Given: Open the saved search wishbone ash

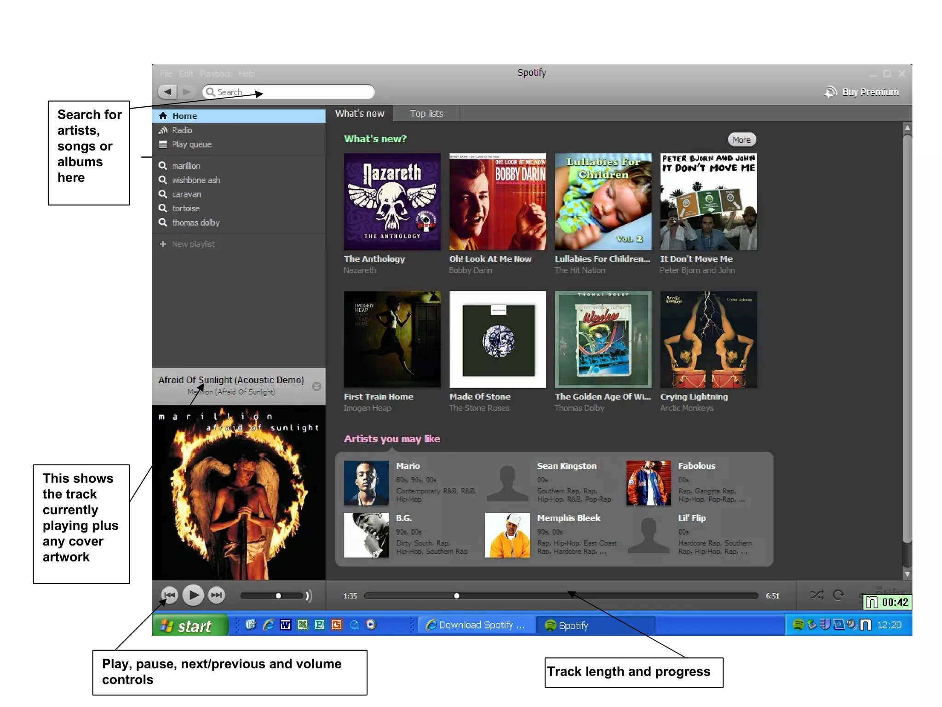Looking at the screenshot, I should pos(238,180).
